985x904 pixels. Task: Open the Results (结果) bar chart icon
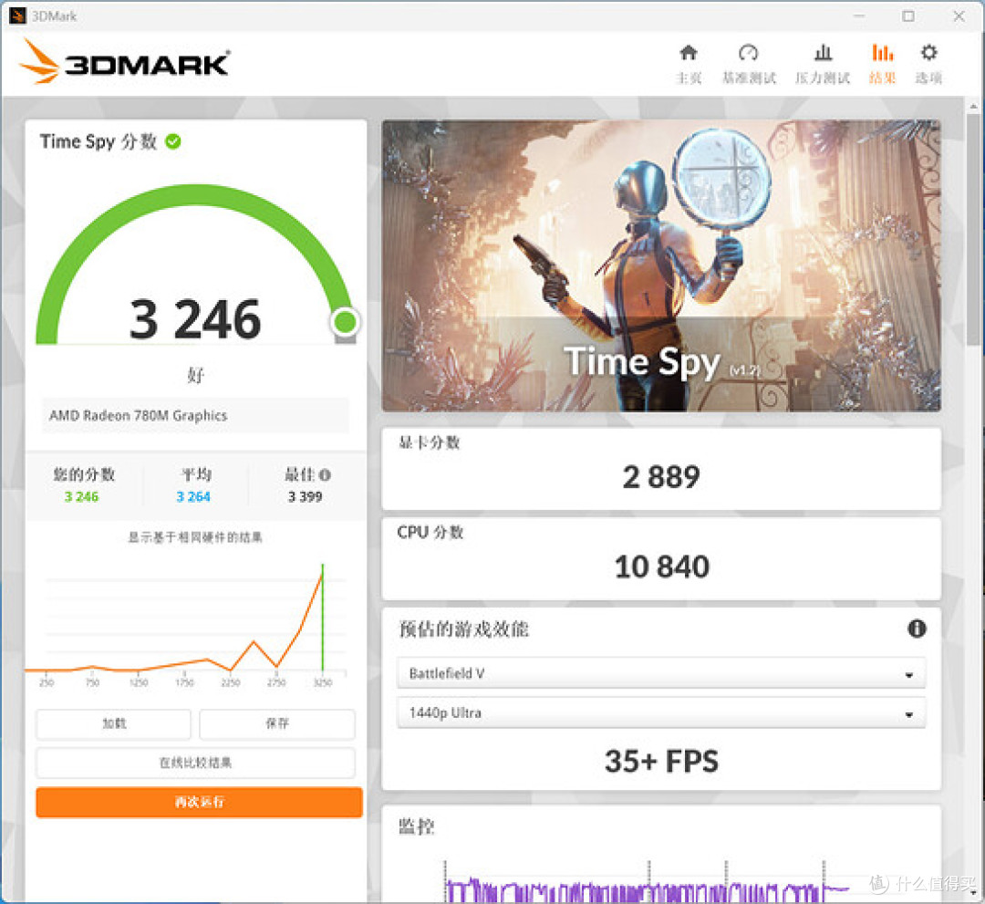point(883,54)
